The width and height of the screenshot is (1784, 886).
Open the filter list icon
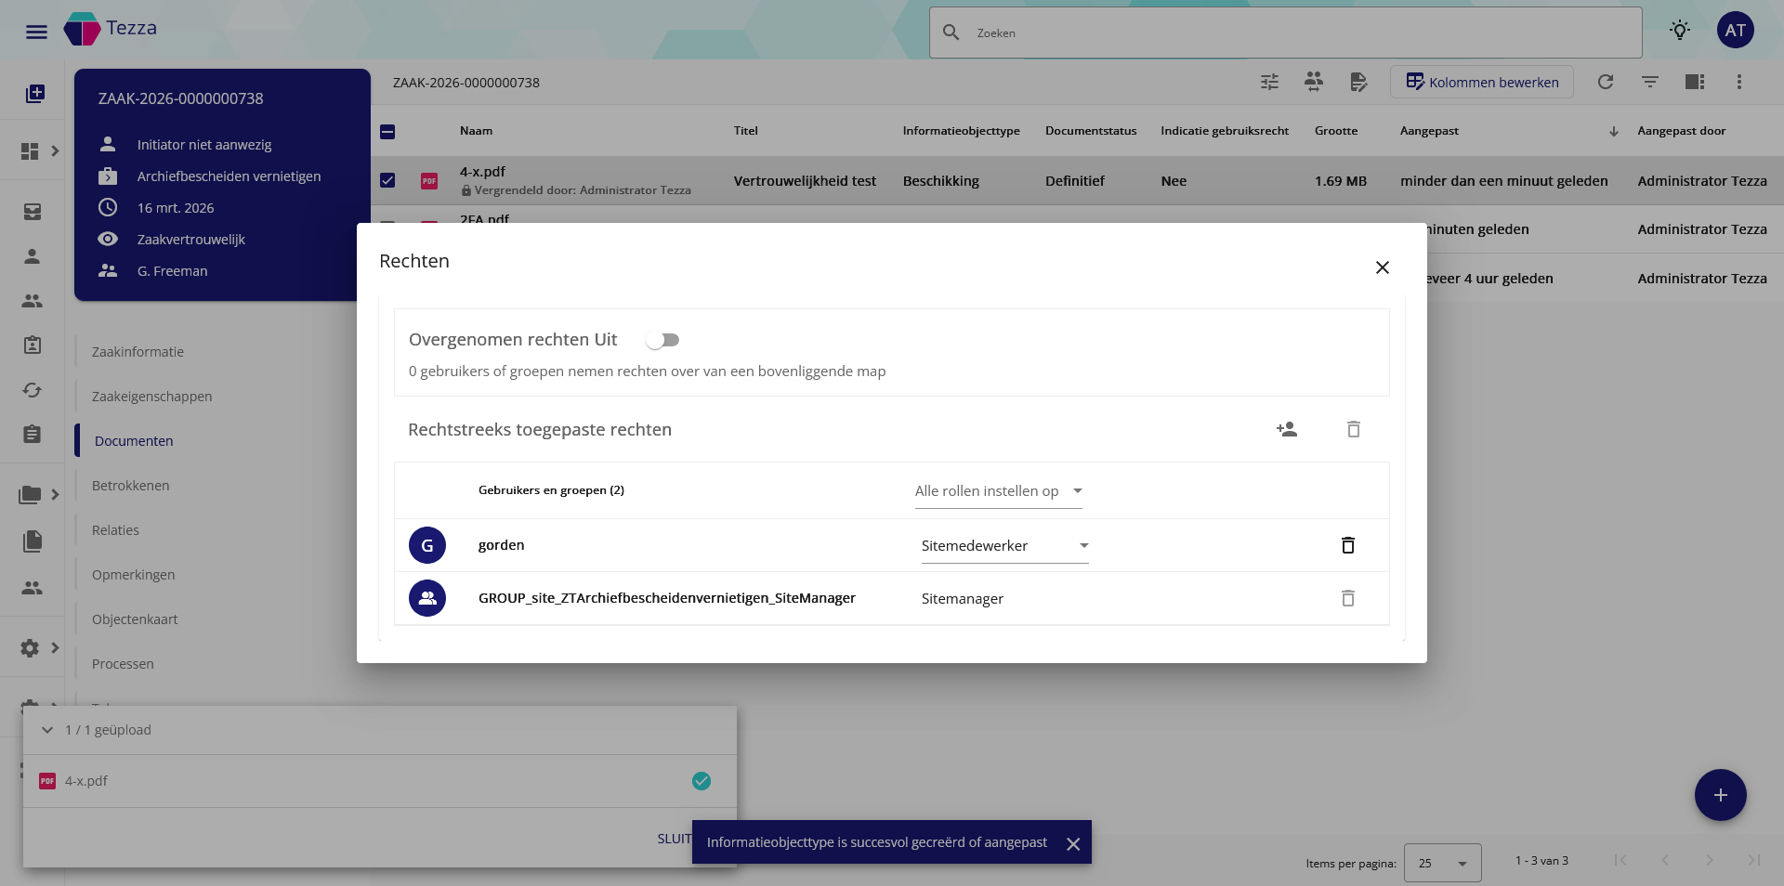[1649, 82]
